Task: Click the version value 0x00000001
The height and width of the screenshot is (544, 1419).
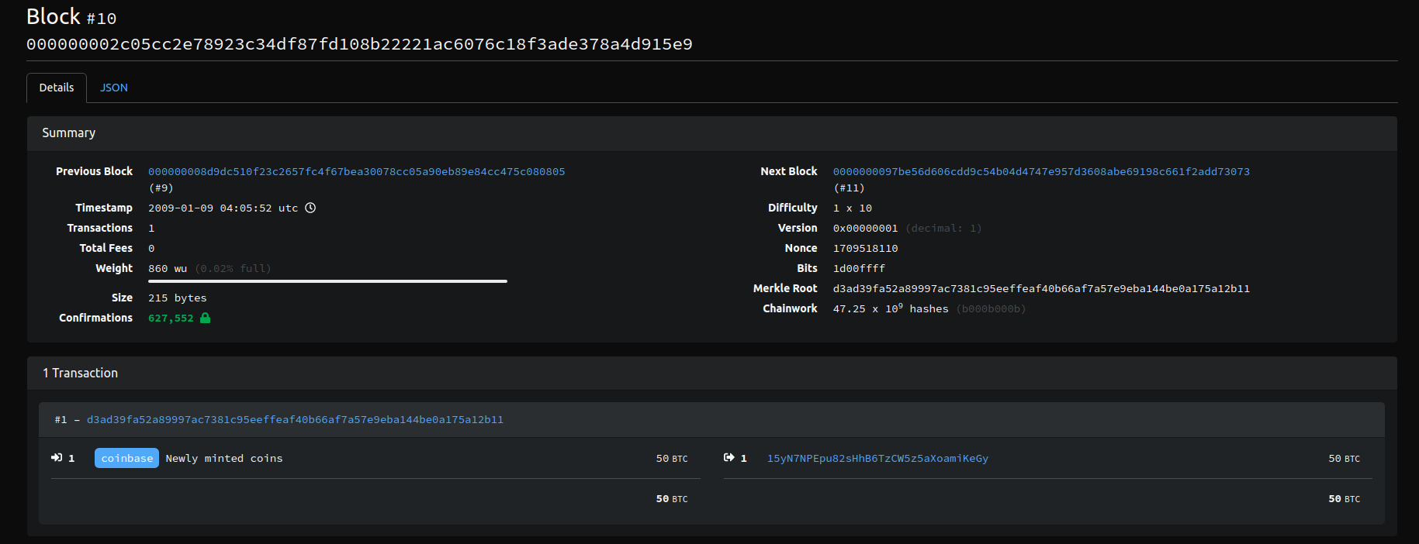Action: pos(865,229)
